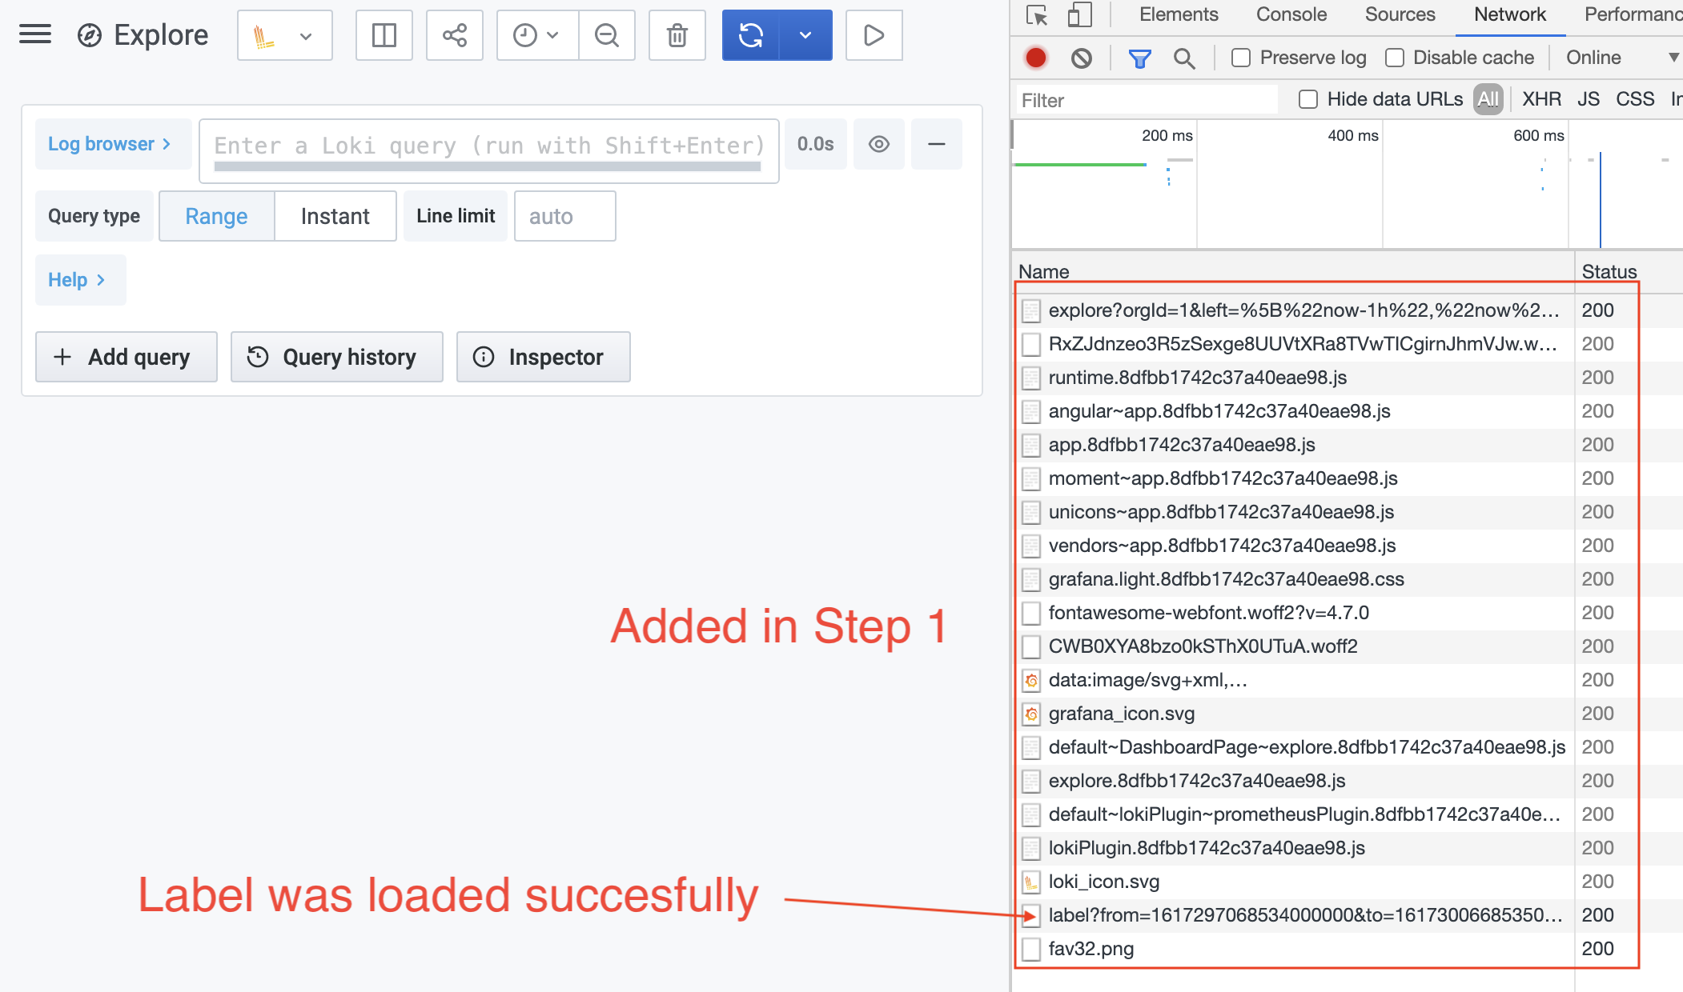
Task: Select Instant query type
Action: [x=335, y=216]
